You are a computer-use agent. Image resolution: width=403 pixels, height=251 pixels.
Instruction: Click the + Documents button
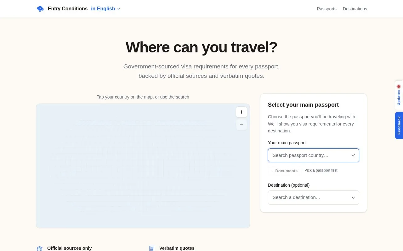point(284,171)
